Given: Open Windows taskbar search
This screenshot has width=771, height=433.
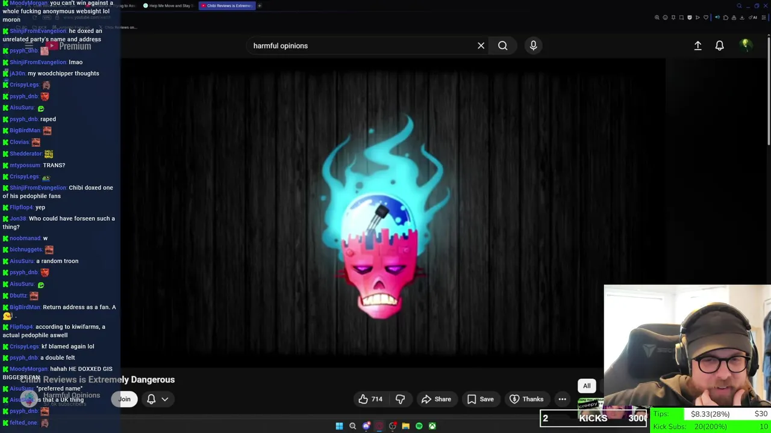Looking at the screenshot, I should (352, 426).
